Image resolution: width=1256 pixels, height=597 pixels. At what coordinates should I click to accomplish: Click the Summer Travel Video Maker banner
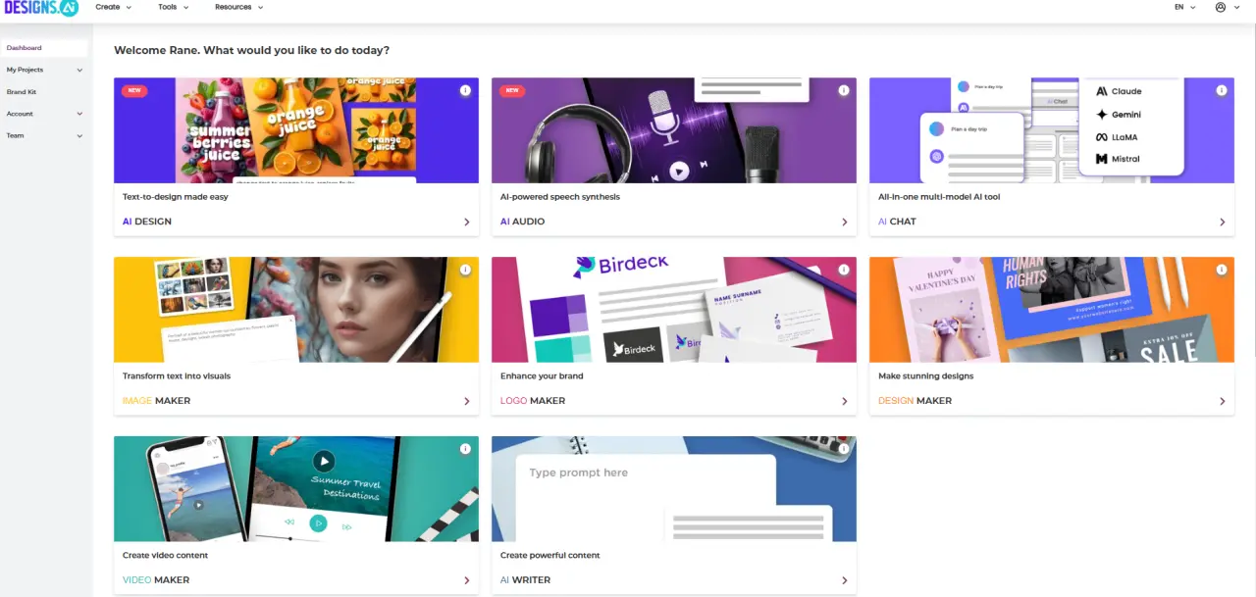pyautogui.click(x=296, y=489)
